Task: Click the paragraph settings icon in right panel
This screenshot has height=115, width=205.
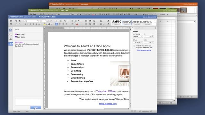Action: tap(133, 28)
